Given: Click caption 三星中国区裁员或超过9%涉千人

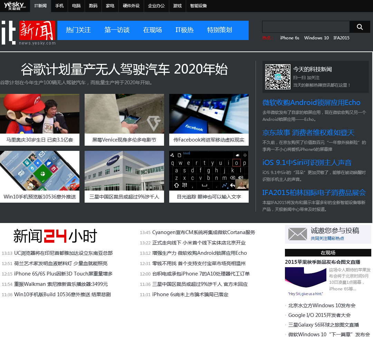Looking at the screenshot, I should 124,197.
